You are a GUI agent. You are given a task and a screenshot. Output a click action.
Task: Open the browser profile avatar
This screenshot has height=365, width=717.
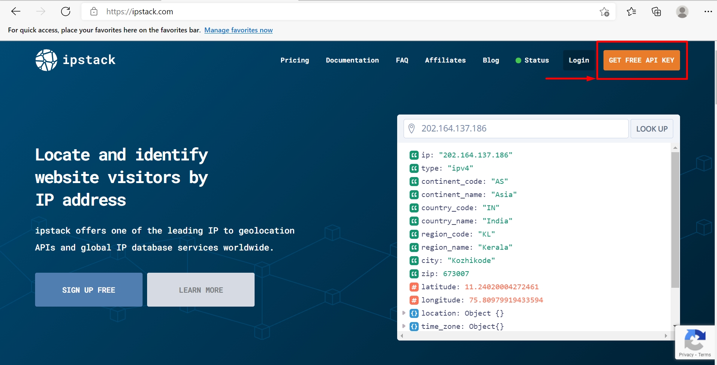tap(682, 12)
